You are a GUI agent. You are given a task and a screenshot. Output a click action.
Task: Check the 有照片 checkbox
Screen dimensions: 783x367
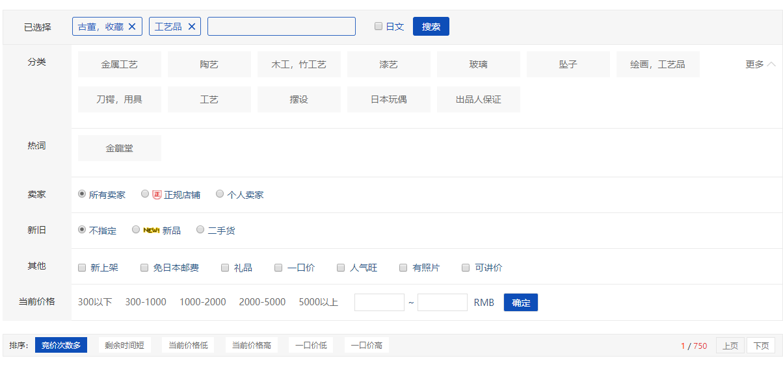tap(403, 268)
